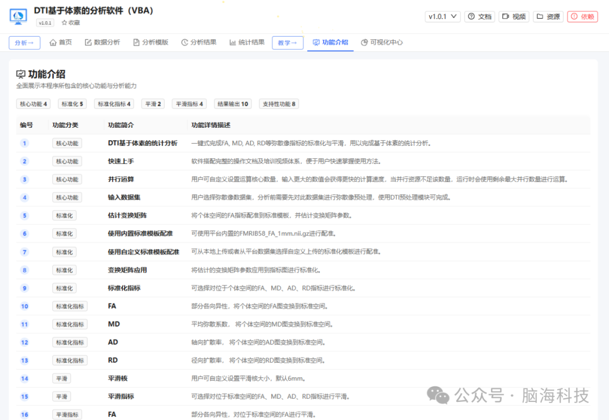Open the 可视化中心 tab

(382, 42)
